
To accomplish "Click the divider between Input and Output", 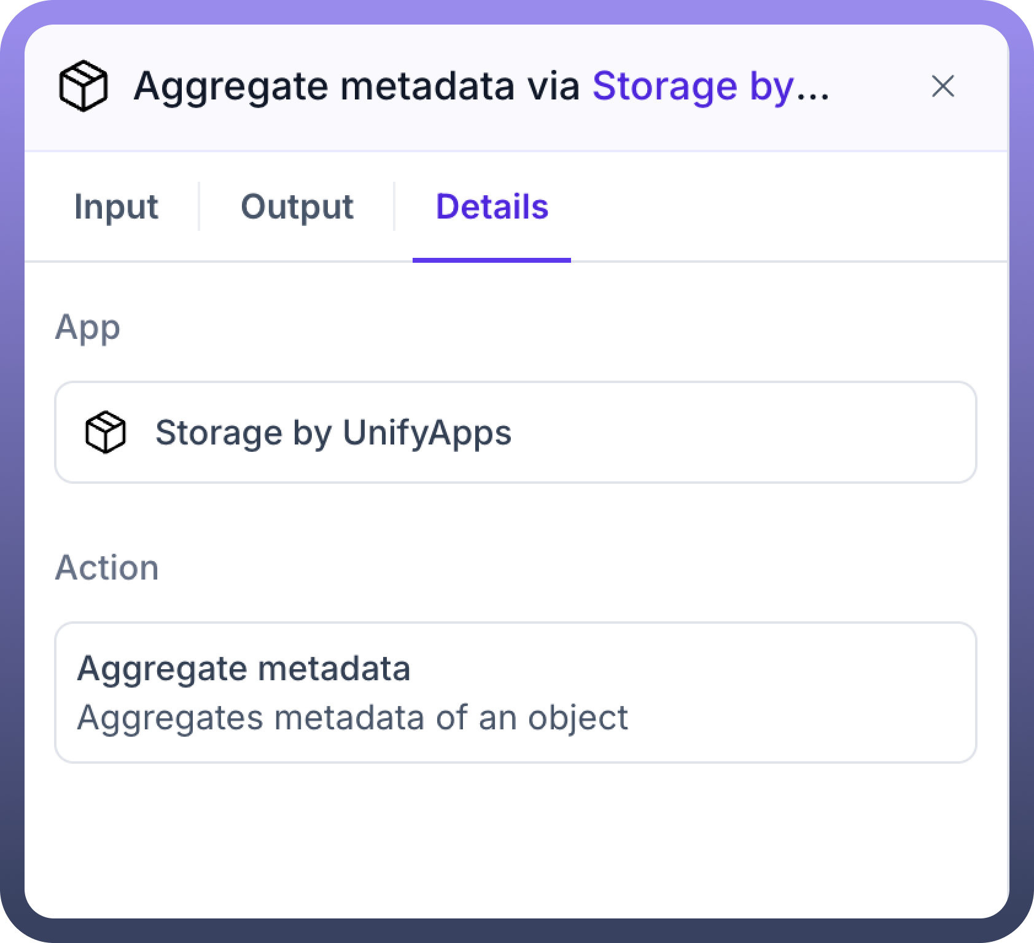I will click(x=199, y=206).
